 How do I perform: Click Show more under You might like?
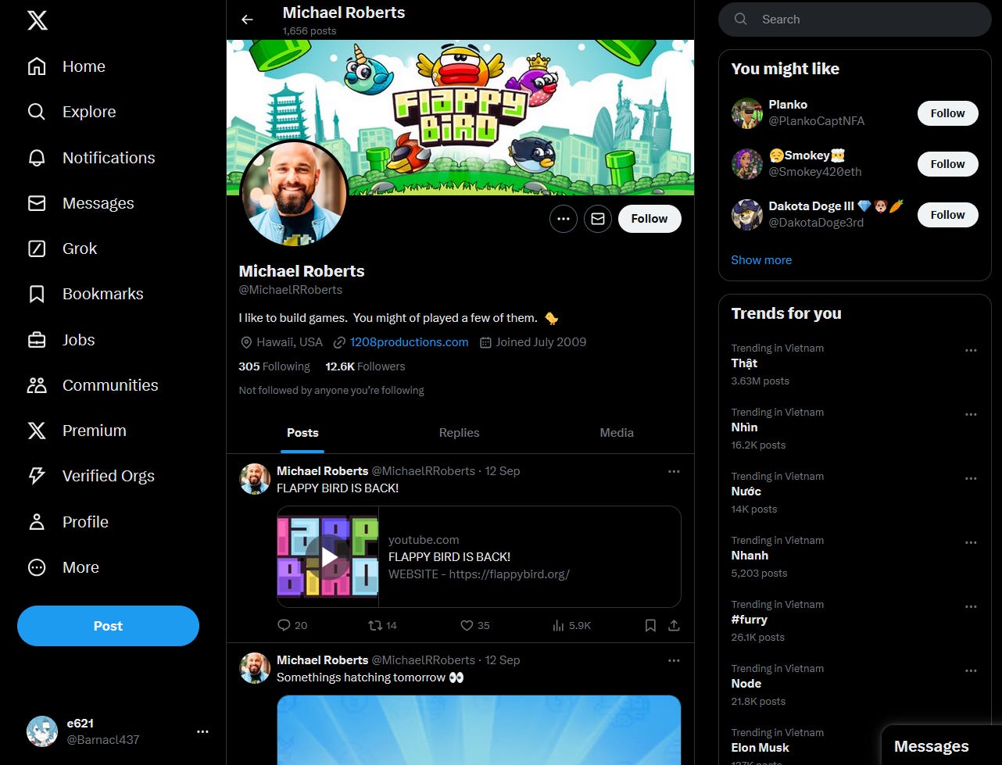761,260
